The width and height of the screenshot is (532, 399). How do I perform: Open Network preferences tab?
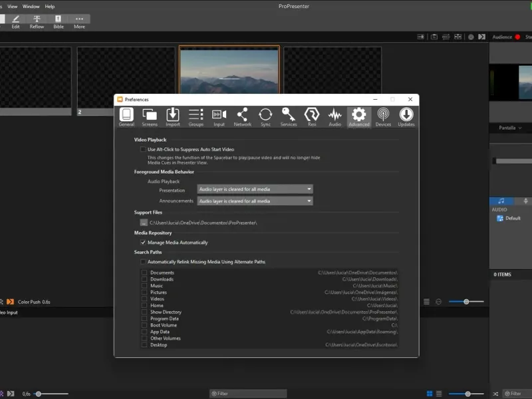tap(242, 117)
